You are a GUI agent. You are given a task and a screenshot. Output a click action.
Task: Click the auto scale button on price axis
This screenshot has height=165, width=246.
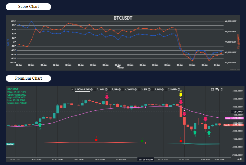coord(239,159)
